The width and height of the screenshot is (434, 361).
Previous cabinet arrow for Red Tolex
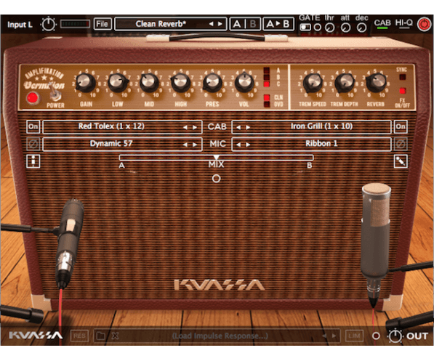coord(185,127)
